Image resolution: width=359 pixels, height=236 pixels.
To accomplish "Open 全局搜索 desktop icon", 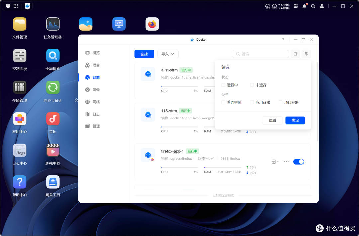I will (x=53, y=56).
